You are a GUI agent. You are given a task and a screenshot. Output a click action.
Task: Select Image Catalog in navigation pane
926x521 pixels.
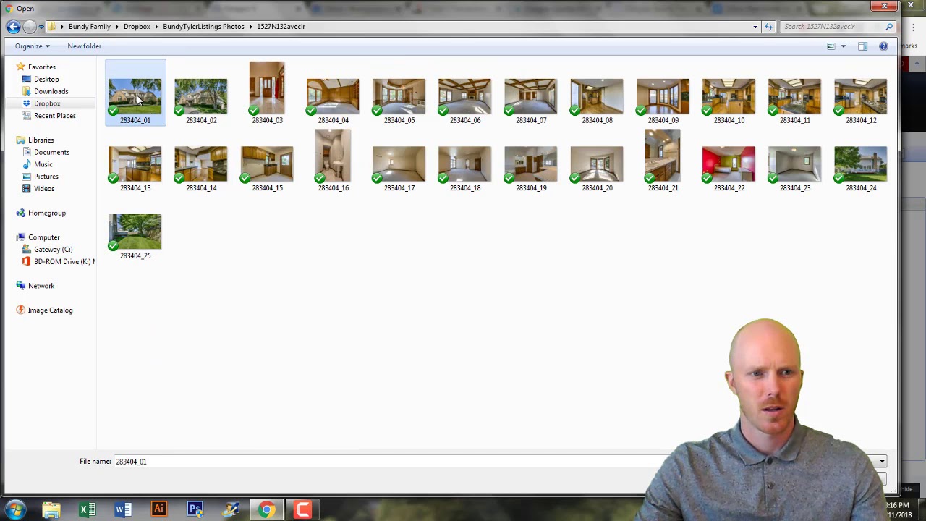point(50,310)
